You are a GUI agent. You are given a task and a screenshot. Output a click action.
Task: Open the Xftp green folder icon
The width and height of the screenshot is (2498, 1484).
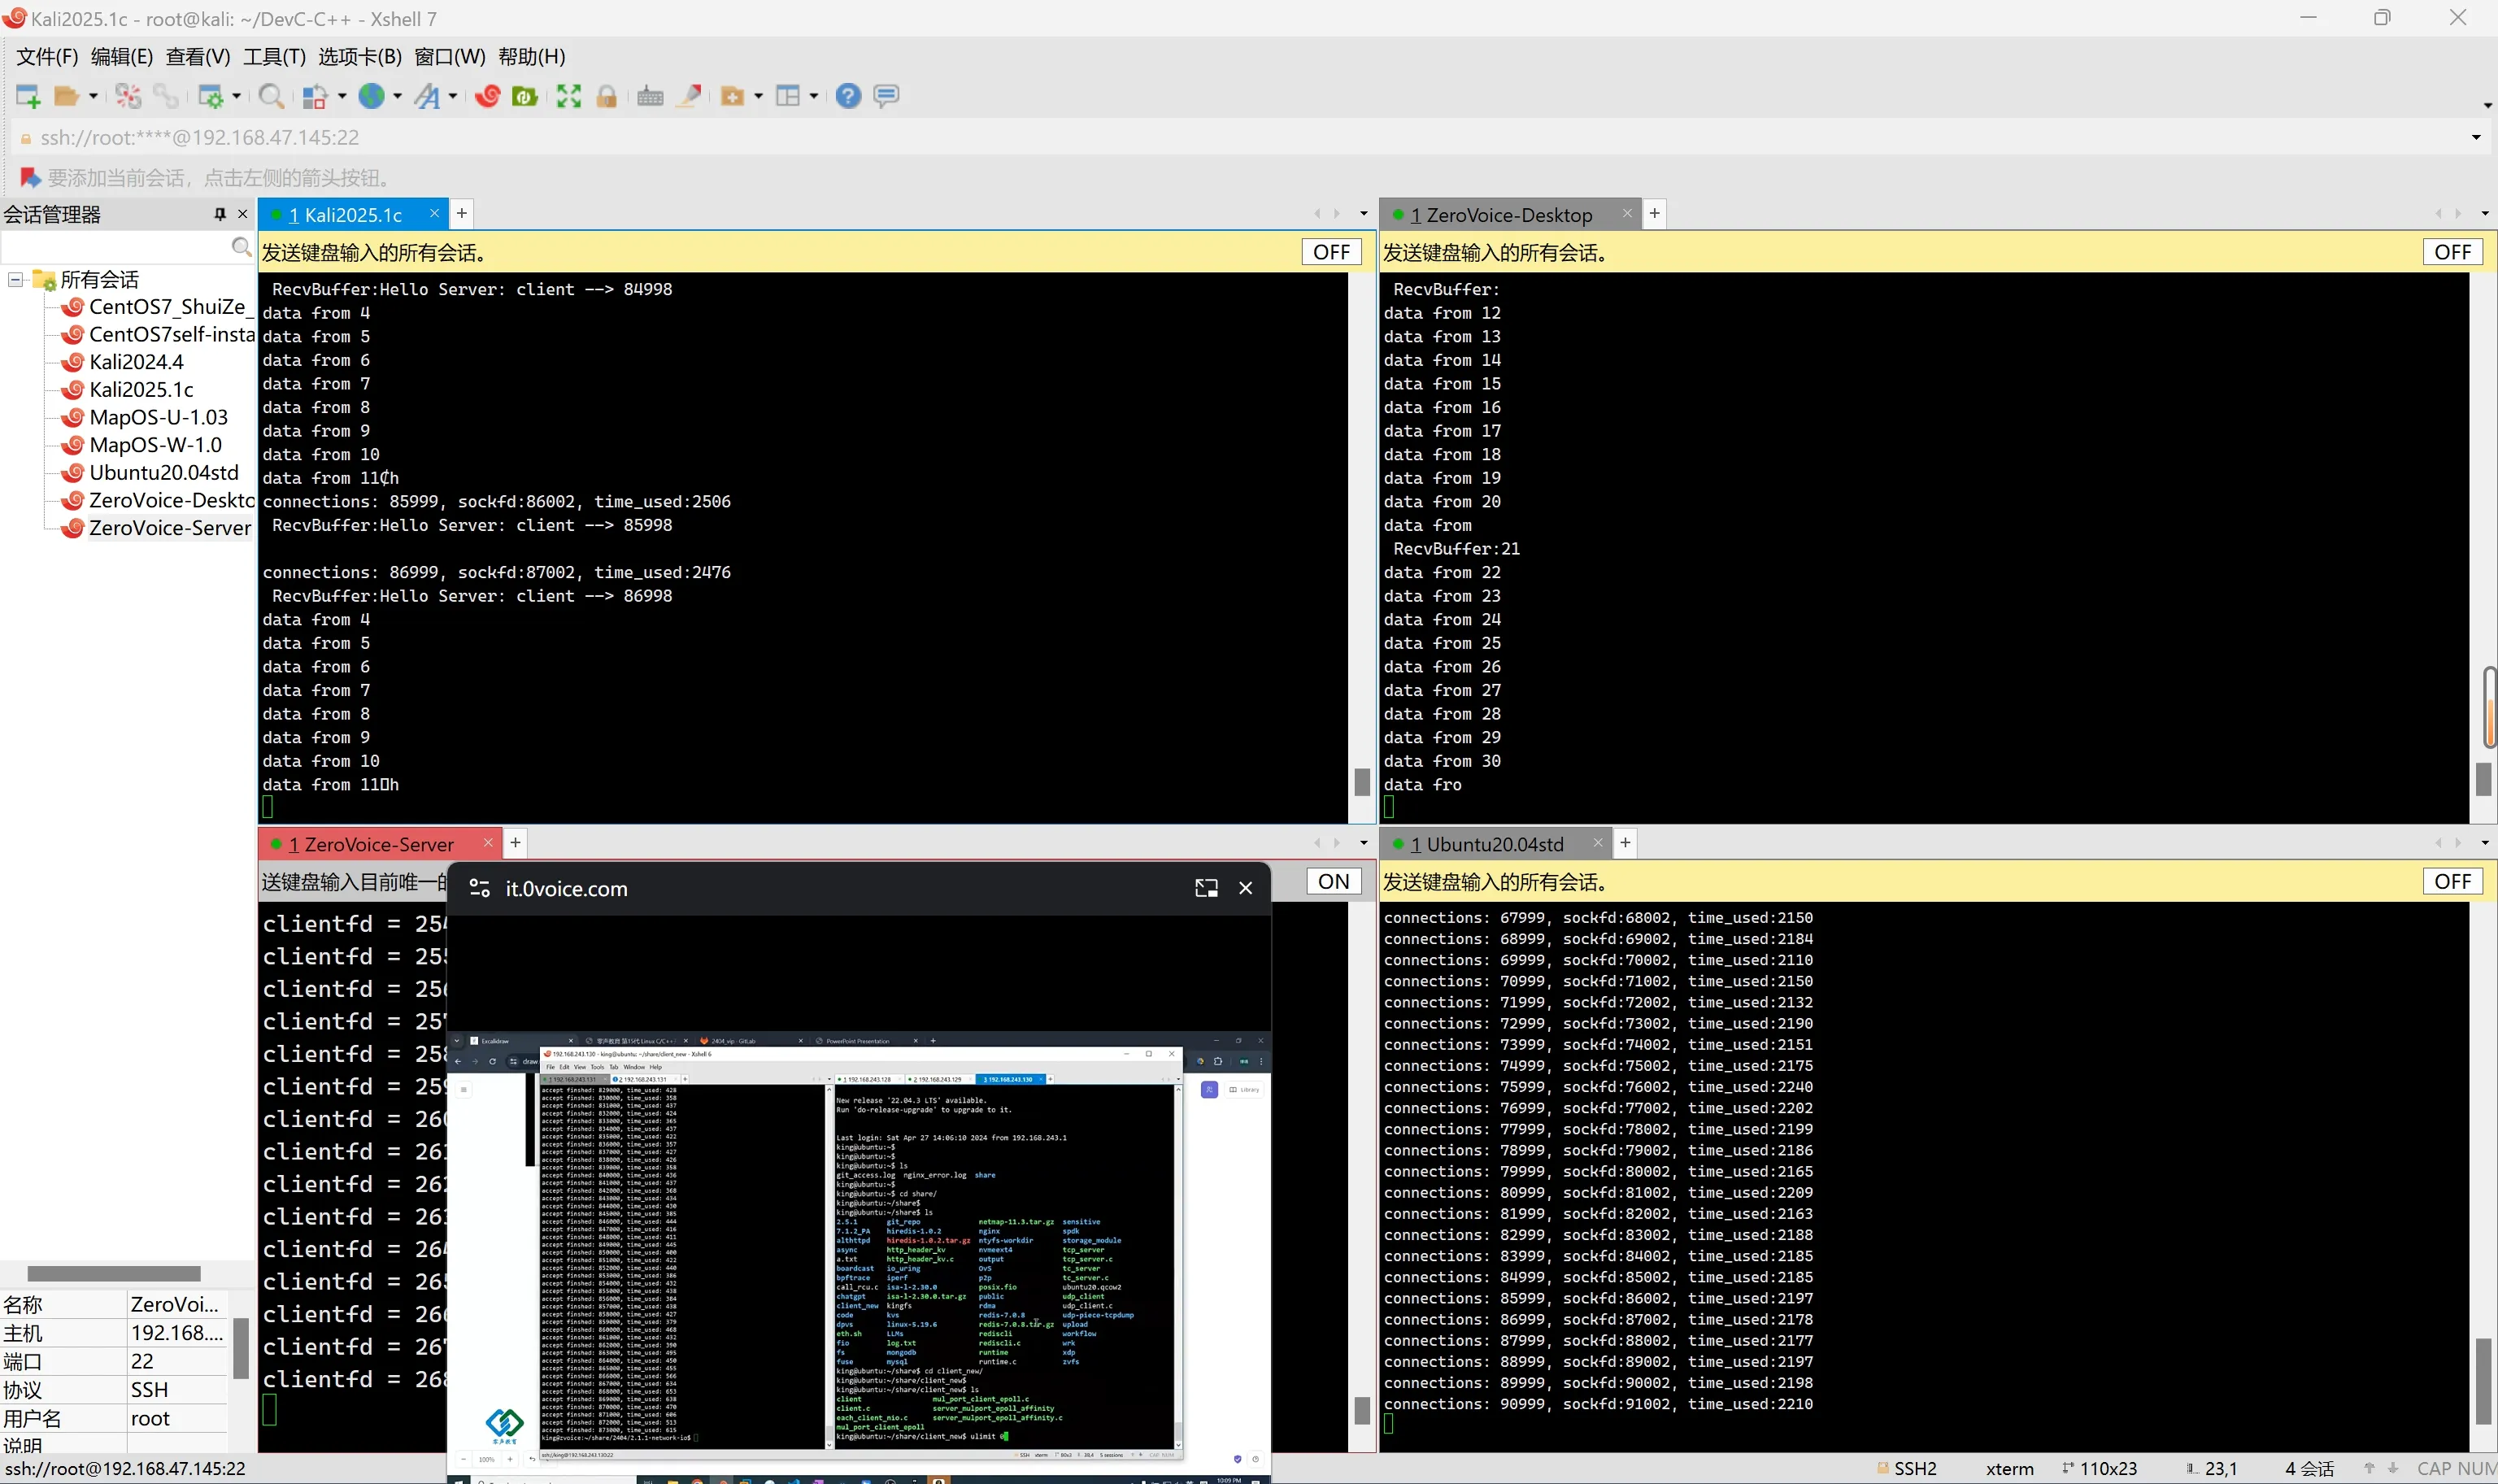pyautogui.click(x=524, y=96)
